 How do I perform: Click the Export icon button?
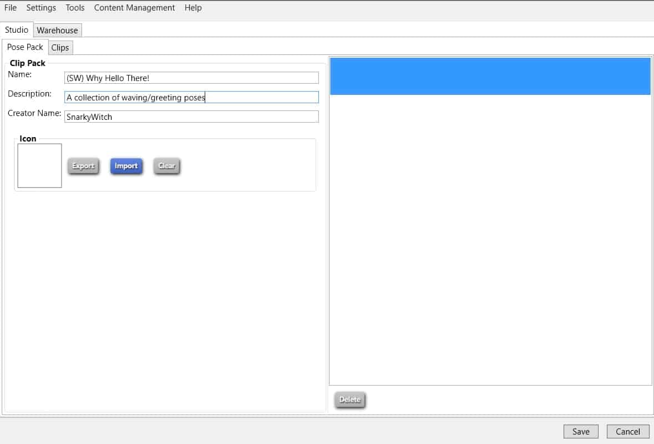pos(83,165)
